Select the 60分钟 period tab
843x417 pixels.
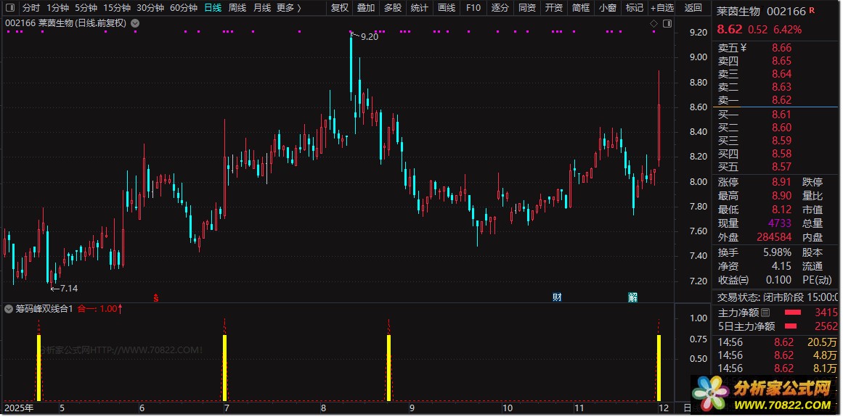click(x=183, y=8)
